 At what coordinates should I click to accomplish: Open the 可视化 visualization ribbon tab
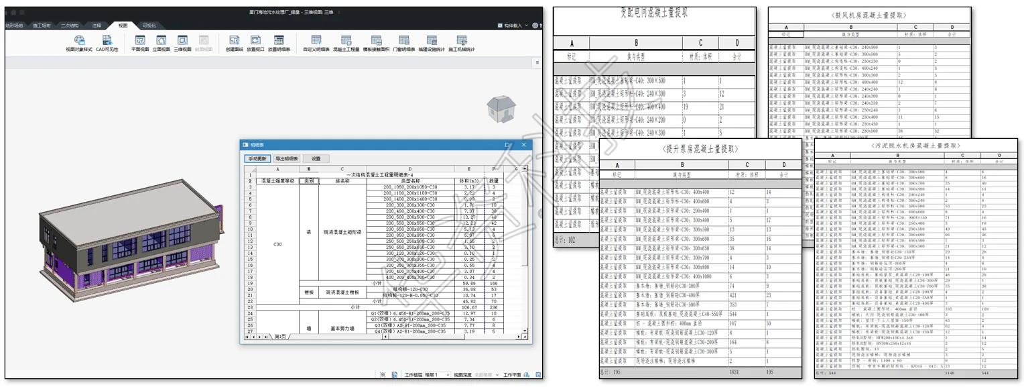(149, 25)
